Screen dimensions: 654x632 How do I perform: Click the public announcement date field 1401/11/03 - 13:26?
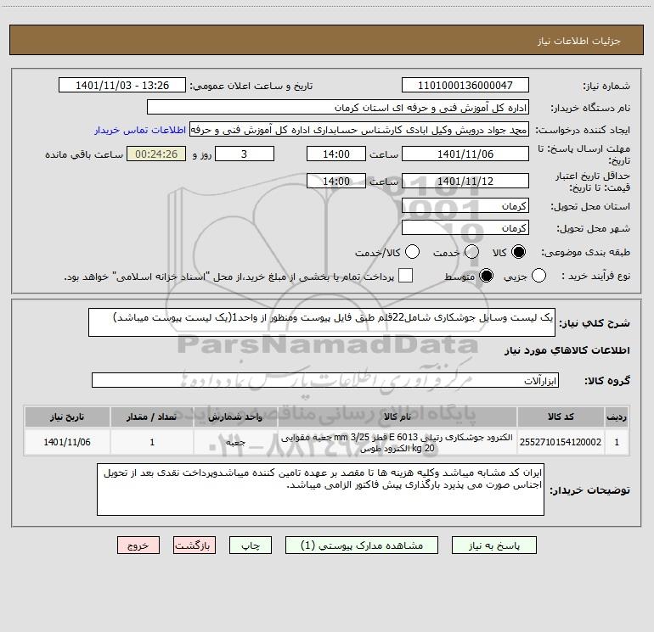pos(122,85)
